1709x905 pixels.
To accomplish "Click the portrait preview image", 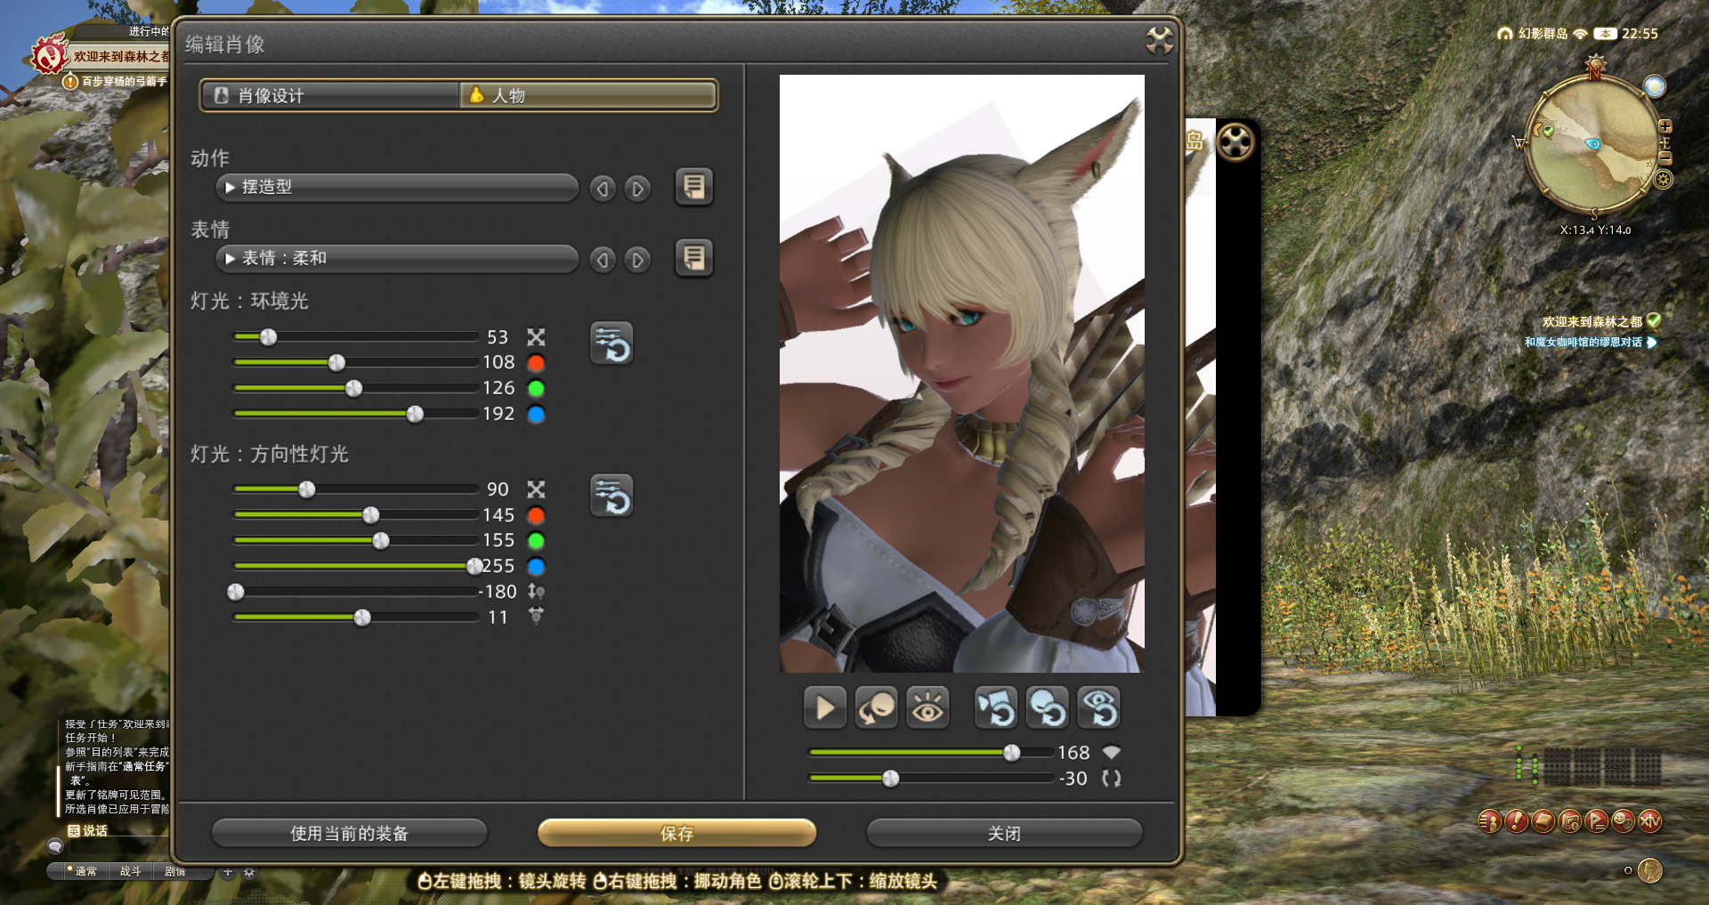I will tap(962, 374).
